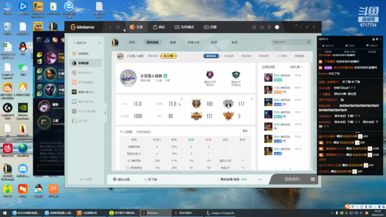
Task: Open the 发现 tab
Action: click(214, 42)
